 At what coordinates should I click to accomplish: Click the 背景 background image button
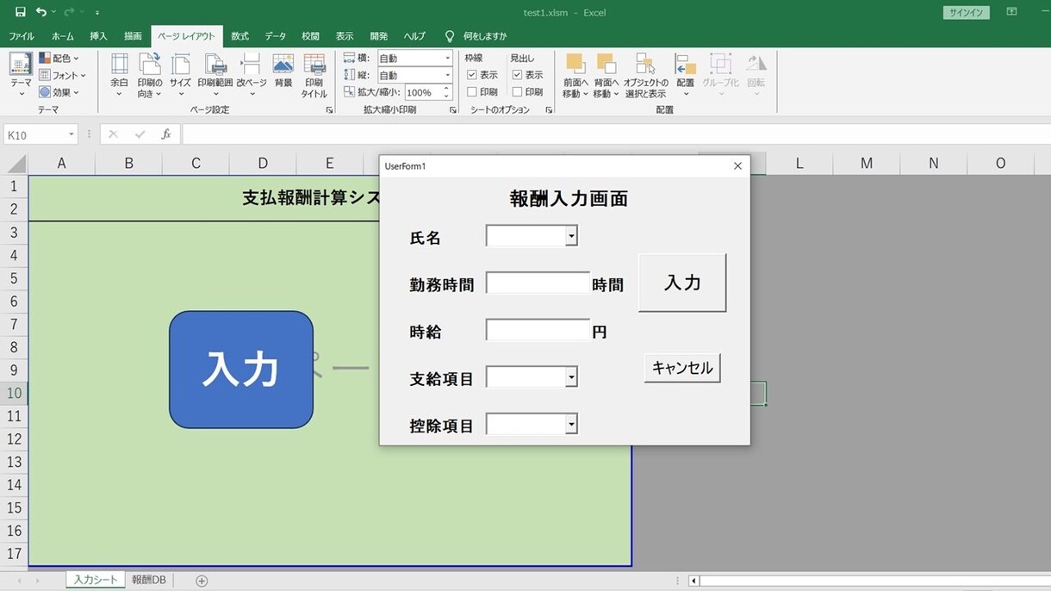coord(283,71)
